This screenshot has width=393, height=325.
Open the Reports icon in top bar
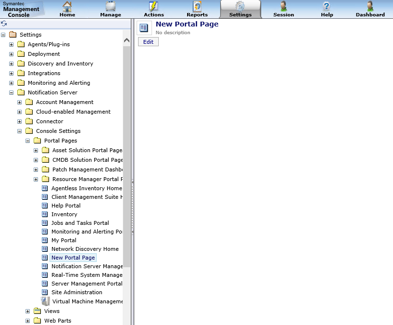click(x=197, y=6)
